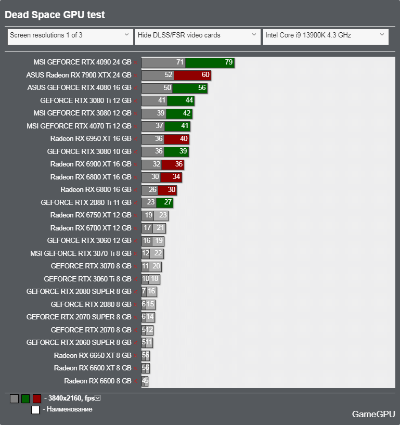Click the x beside Radeon RX 6800 16 GB

point(135,190)
